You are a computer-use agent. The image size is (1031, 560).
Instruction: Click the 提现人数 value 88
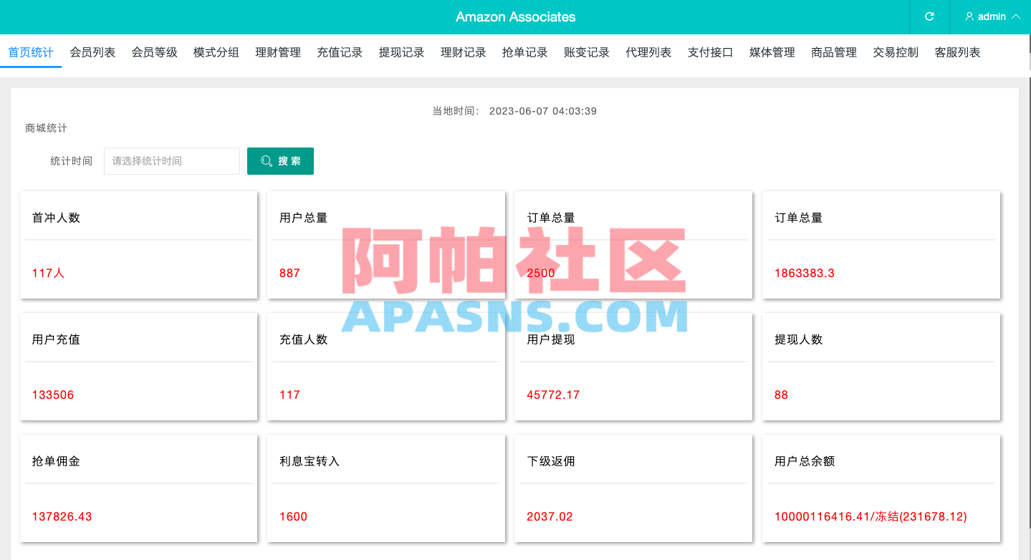point(782,395)
